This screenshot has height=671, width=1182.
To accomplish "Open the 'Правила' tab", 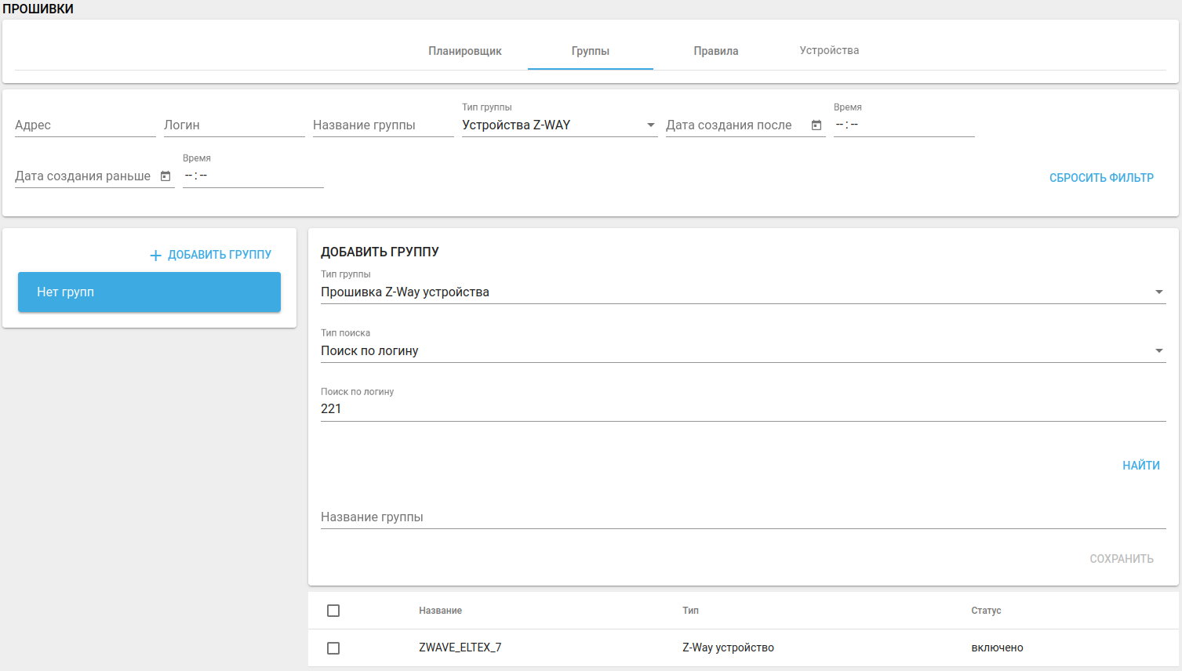I will point(715,51).
